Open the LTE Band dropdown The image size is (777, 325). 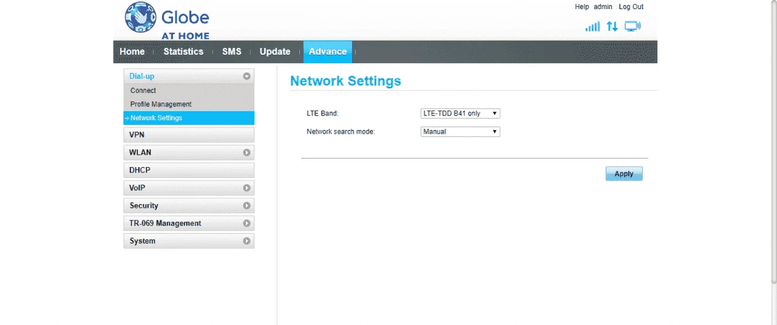[x=460, y=114]
